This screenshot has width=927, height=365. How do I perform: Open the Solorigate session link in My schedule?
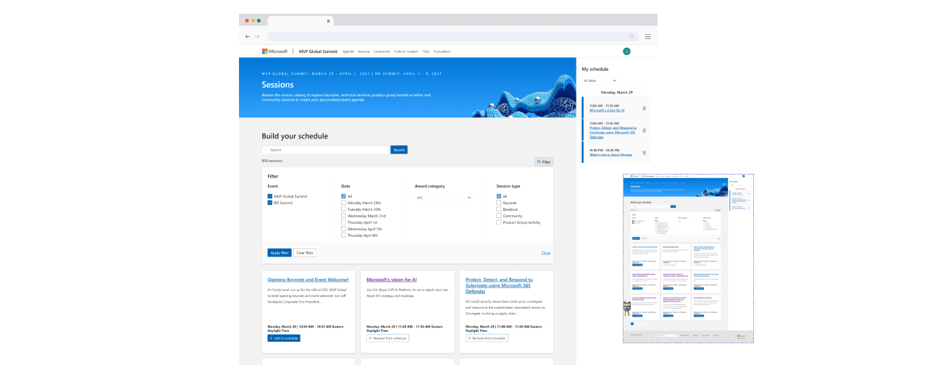[x=613, y=132]
